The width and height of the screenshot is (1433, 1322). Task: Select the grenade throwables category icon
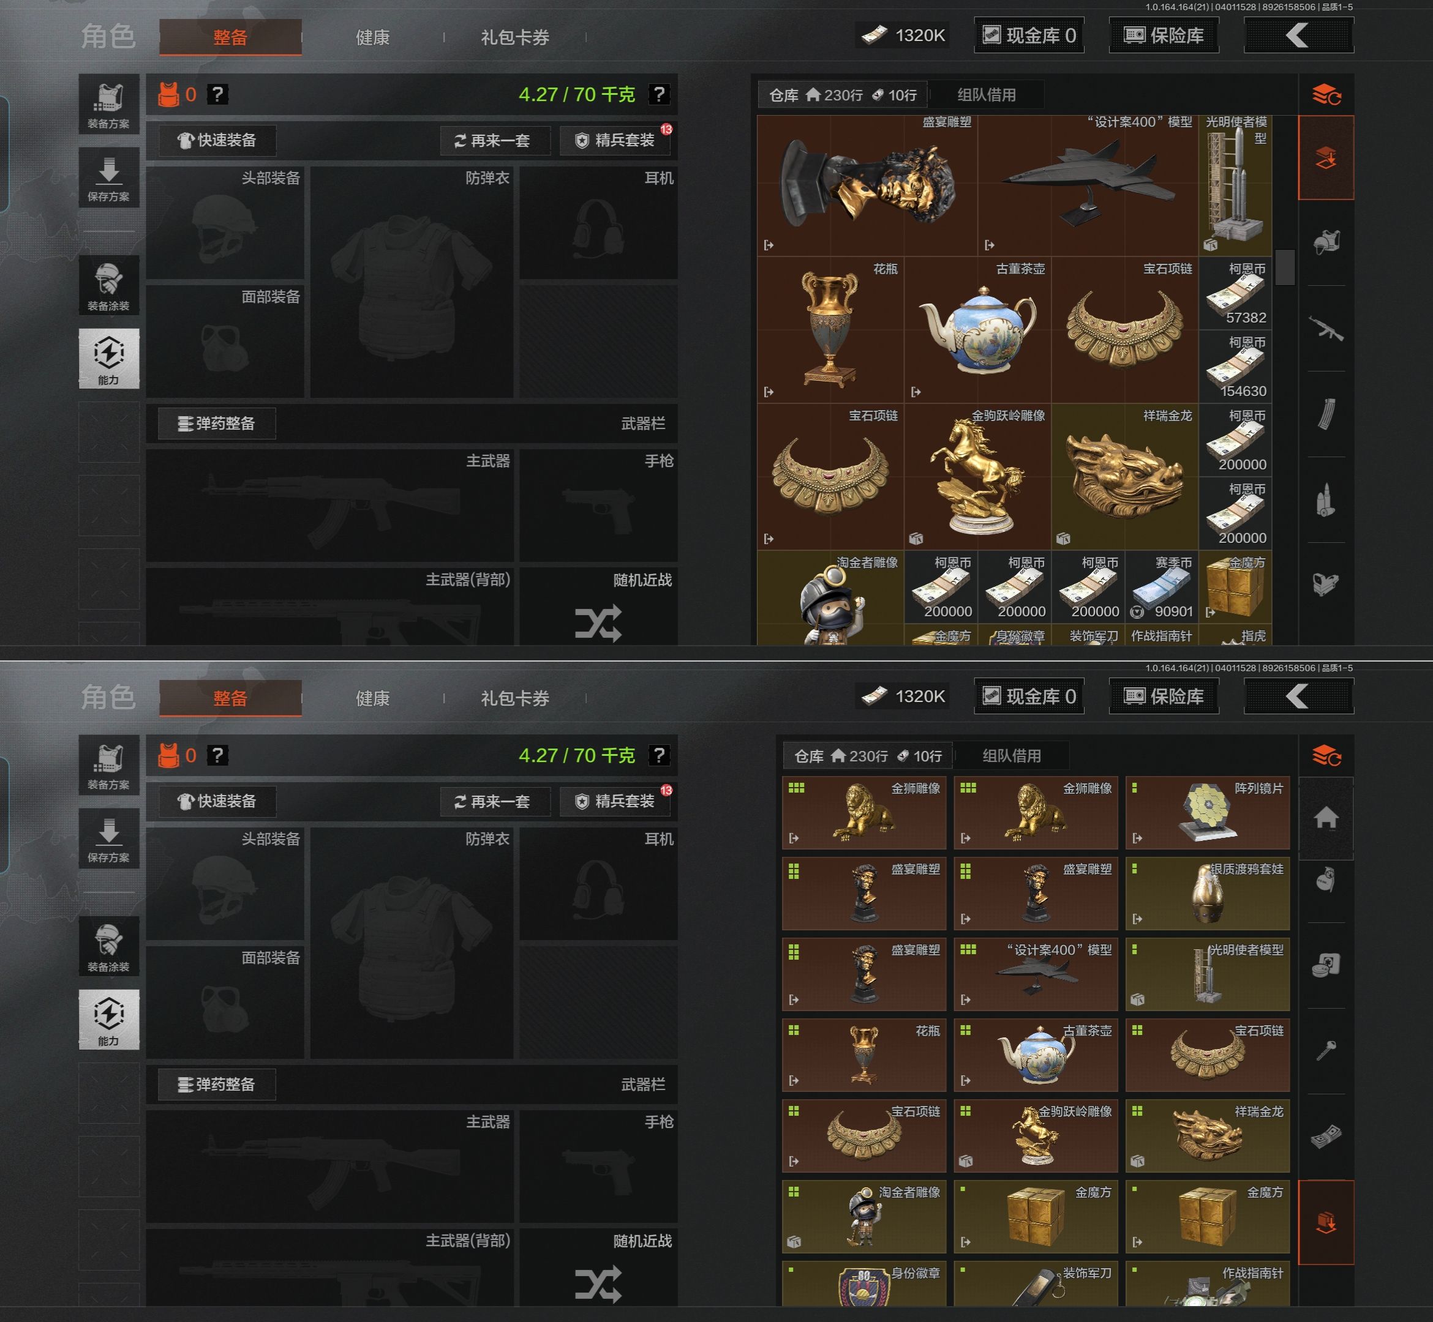coord(1326,879)
